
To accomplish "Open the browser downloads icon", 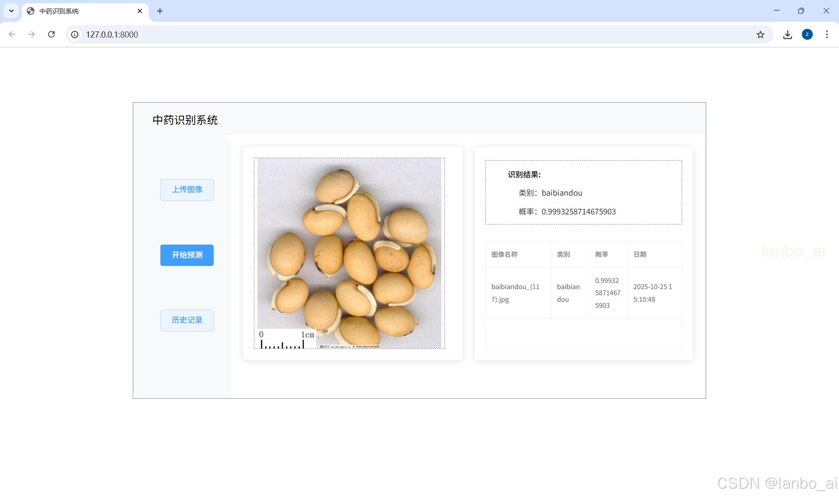I will coord(787,35).
